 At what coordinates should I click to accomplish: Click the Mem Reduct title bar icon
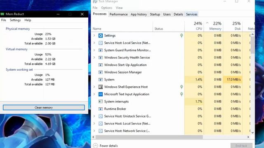click(2, 14)
